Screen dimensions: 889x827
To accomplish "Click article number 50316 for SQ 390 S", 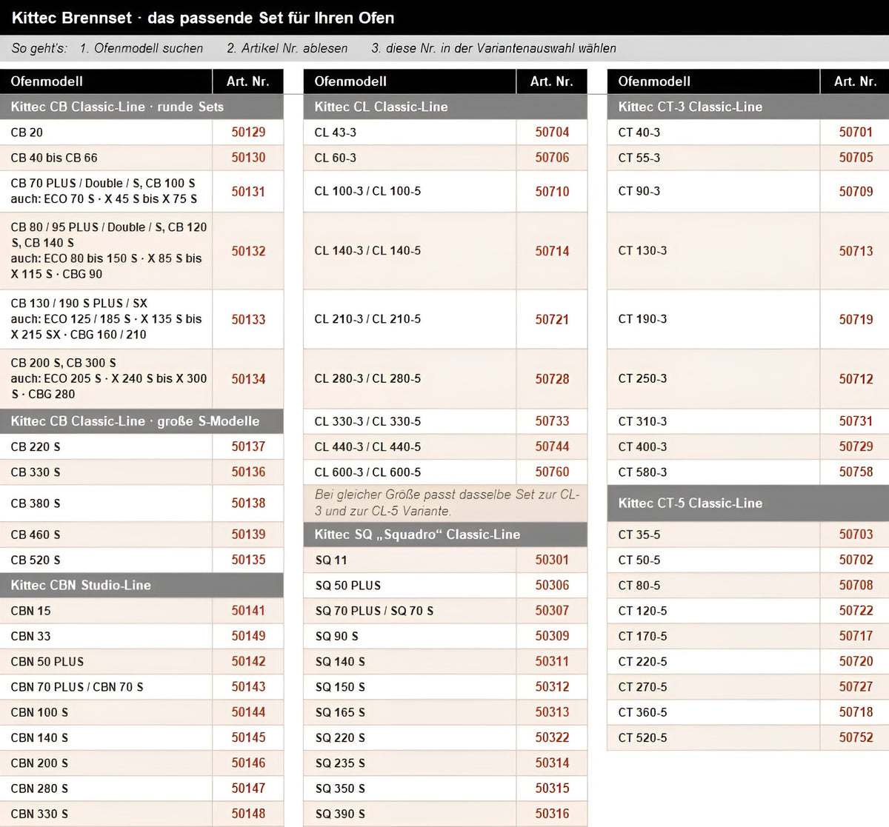I will click(552, 813).
